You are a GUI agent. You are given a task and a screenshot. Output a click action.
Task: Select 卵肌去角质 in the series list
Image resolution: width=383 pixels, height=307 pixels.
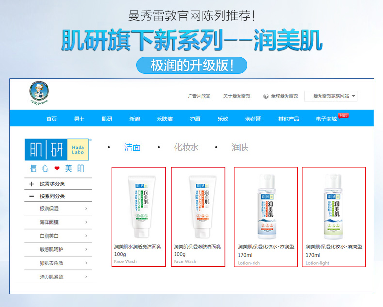pyautogui.click(x=51, y=263)
